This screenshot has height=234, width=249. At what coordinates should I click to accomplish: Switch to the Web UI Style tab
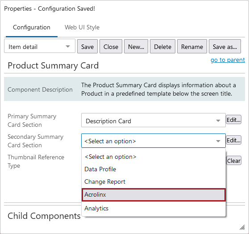click(x=82, y=27)
